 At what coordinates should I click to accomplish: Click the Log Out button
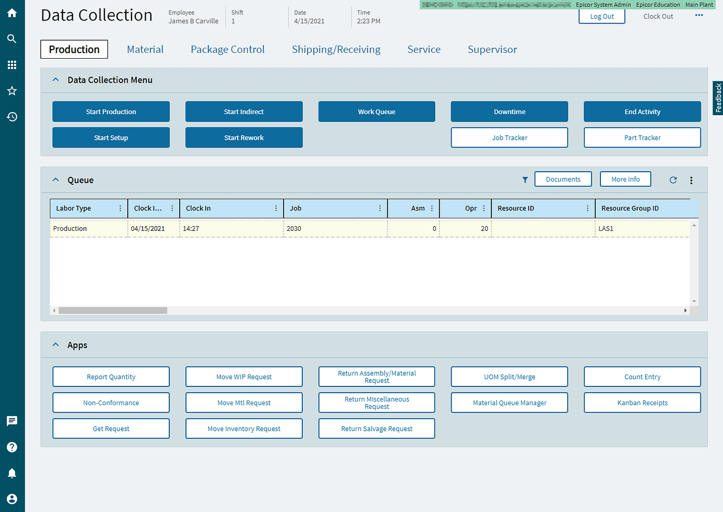pos(601,16)
